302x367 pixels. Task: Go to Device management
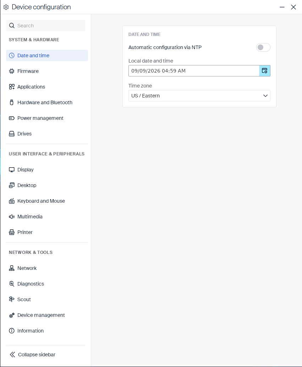pos(47,315)
